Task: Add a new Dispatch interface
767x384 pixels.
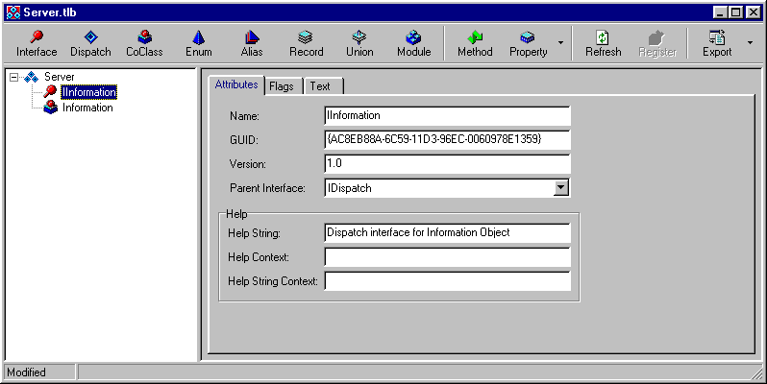Action: click(90, 43)
